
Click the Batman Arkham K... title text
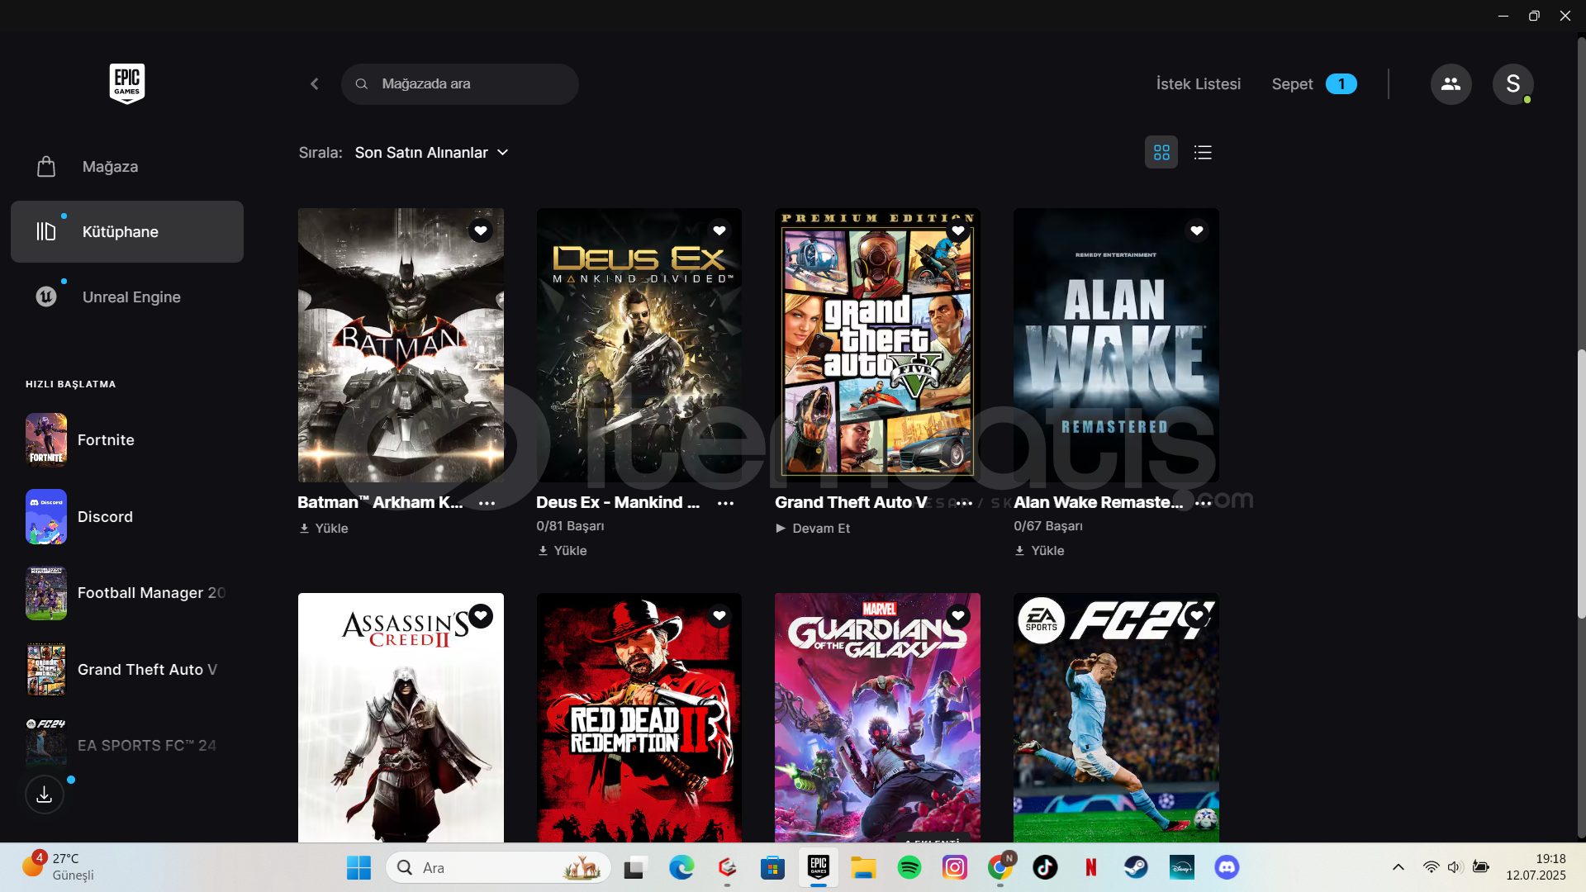click(x=380, y=502)
